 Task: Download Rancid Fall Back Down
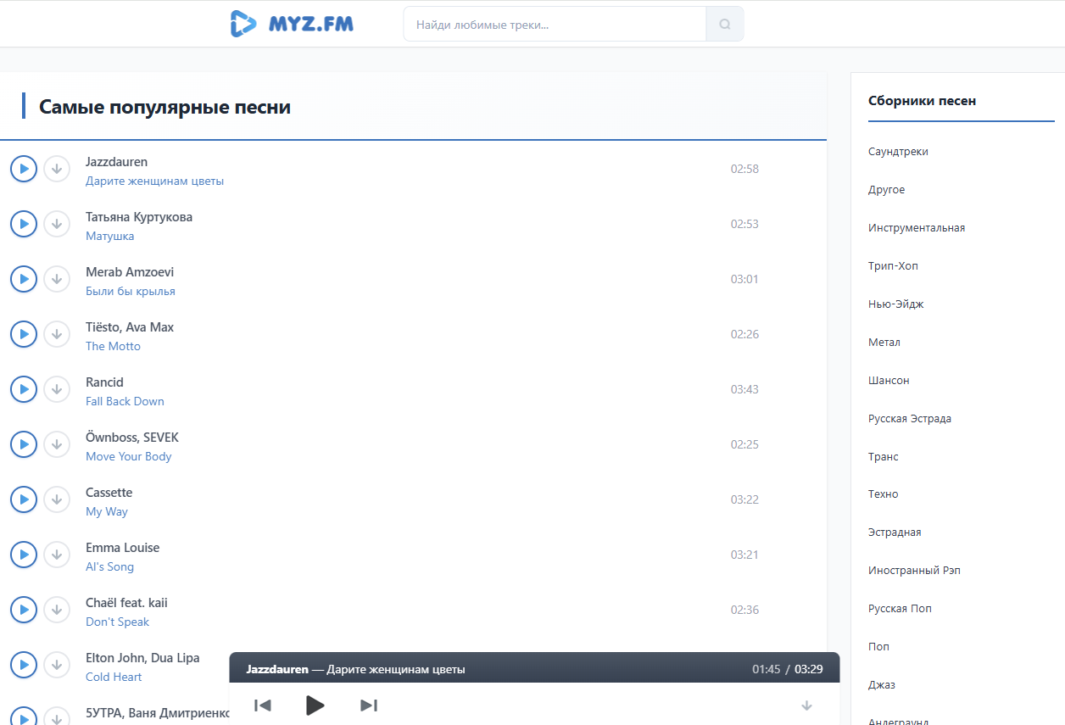coord(57,389)
